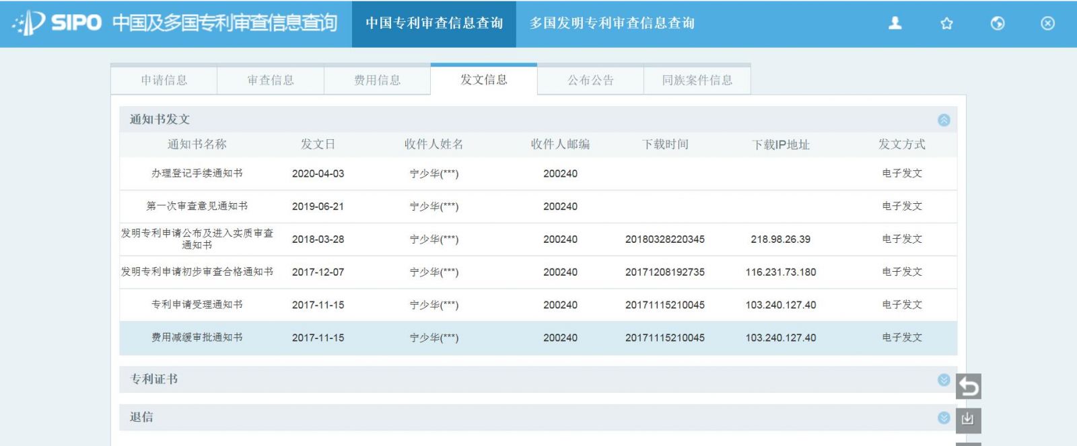Expand the 退信 section
Screen dimensions: 1077x446
pyautogui.click(x=944, y=418)
